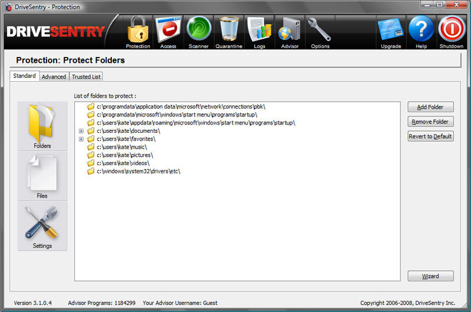The image size is (471, 312).
Task: Select c:\users\kate\videos\ entry
Action: coord(123,163)
